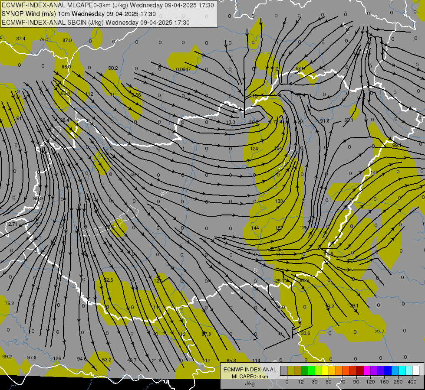Viewport: 425px width, 390px height.
Task: Click the 75.2 grid value
Action: tap(10, 303)
